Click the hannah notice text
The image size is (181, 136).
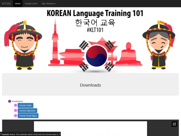click(x=30, y=134)
